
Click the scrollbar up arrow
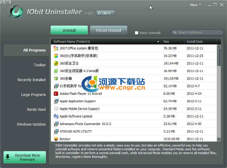(219, 47)
